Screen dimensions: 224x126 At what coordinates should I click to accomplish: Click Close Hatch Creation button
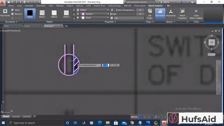click(x=196, y=14)
